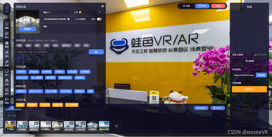Click the custom topic input field
272x137 pixels.
[x=51, y=52]
